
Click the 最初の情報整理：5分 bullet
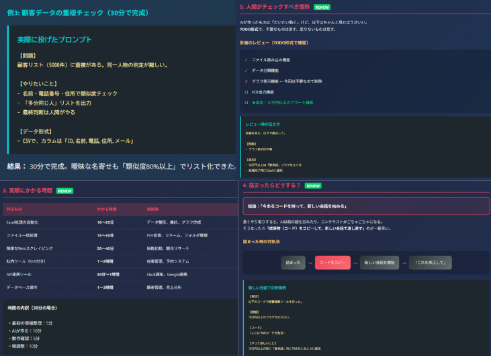pos(31,323)
